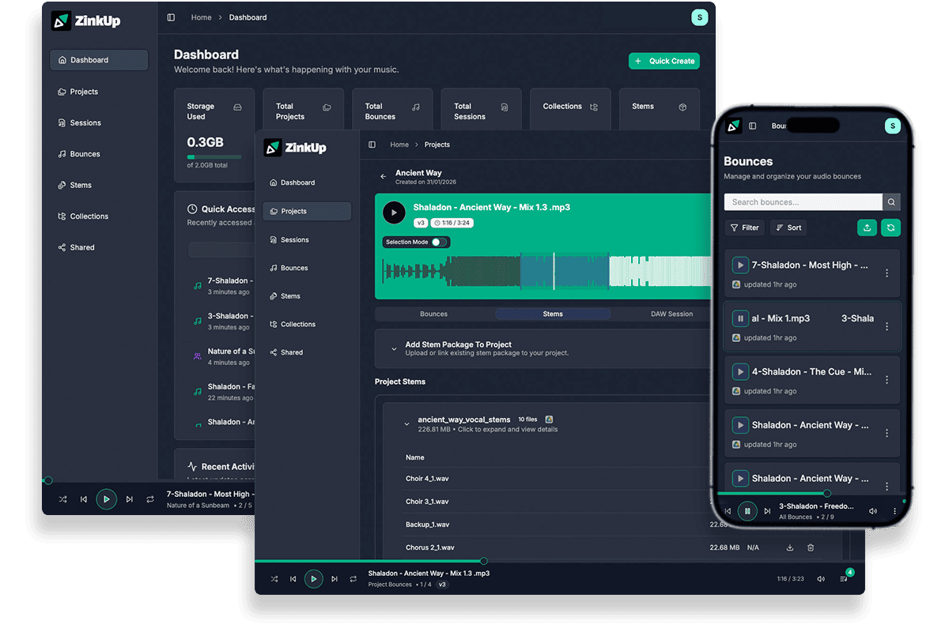This screenshot has width=949, height=632.
Task: Click the green upload bounce icon
Action: pos(867,228)
